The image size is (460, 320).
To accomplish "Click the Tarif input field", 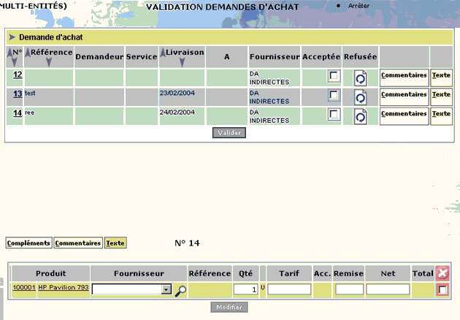I will click(289, 289).
